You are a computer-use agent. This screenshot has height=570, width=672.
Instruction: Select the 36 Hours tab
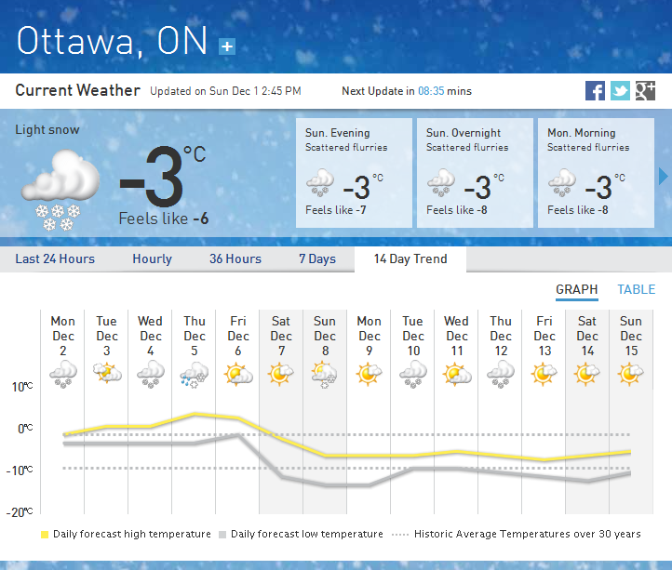click(x=235, y=258)
